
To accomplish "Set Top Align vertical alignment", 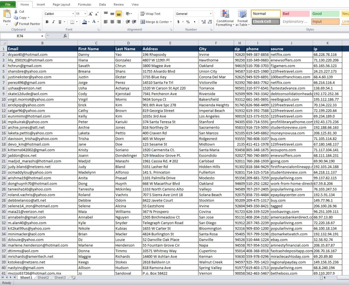I will (106, 14).
